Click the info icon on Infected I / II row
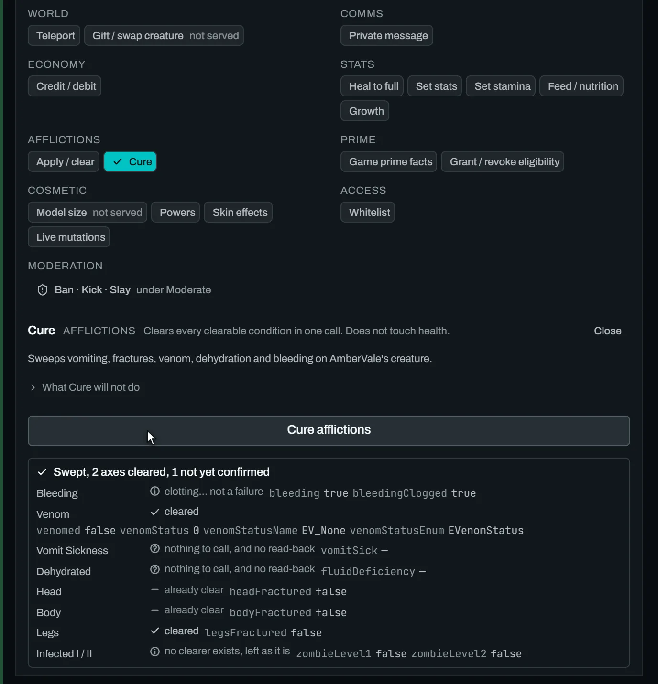This screenshot has height=684, width=658. click(155, 652)
